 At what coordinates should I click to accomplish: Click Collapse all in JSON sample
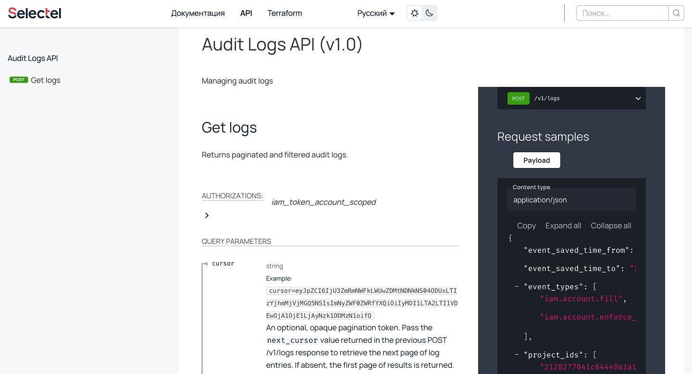pos(611,226)
